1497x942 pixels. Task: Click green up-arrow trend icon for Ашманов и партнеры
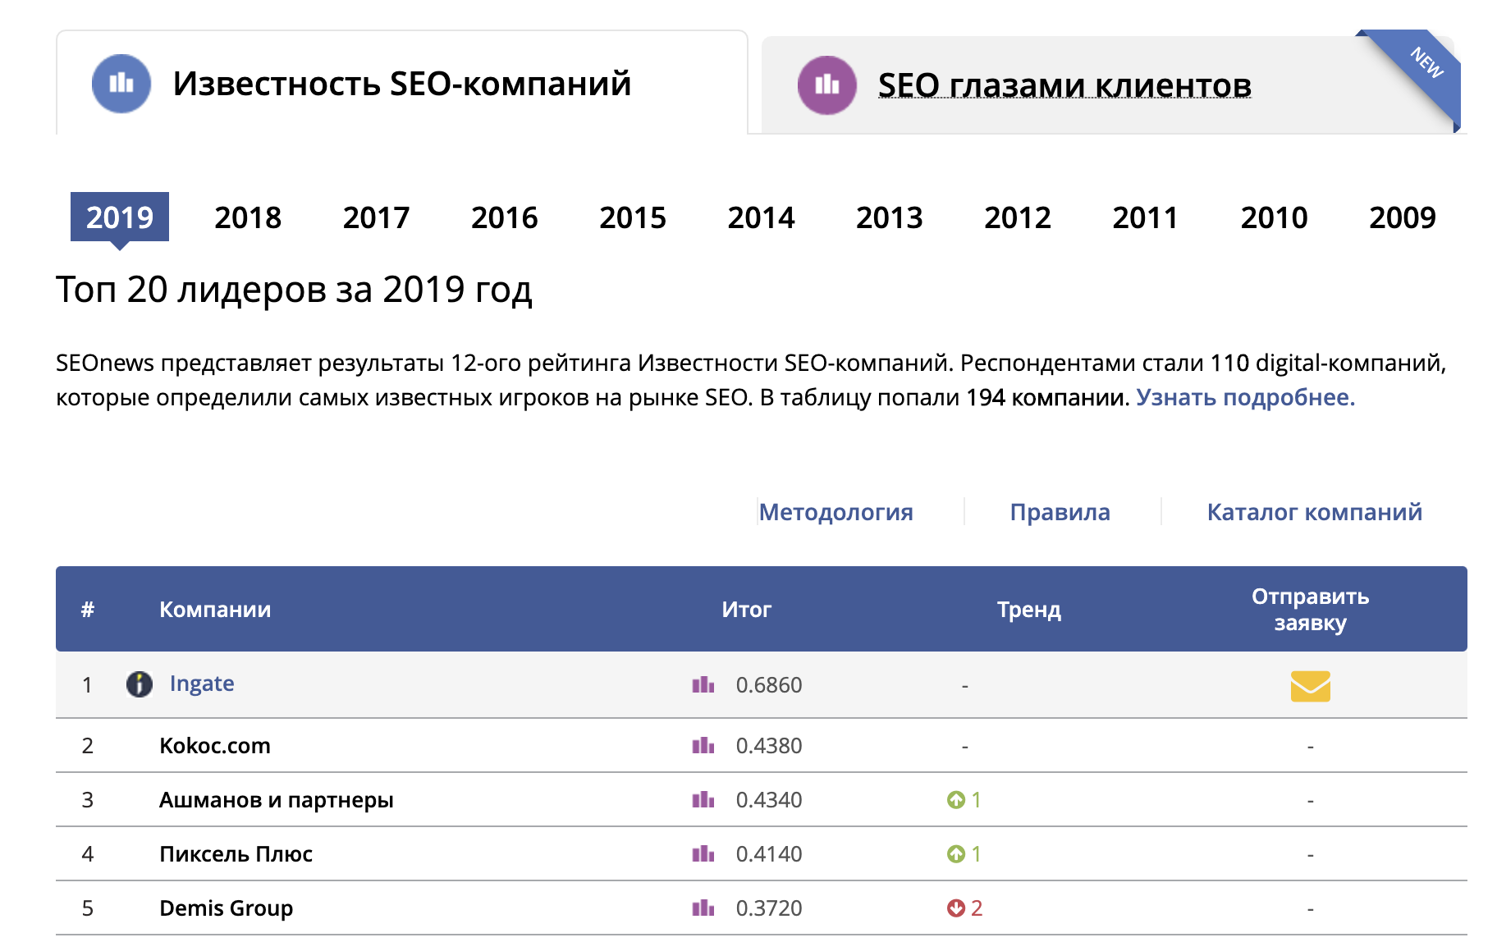(x=956, y=799)
